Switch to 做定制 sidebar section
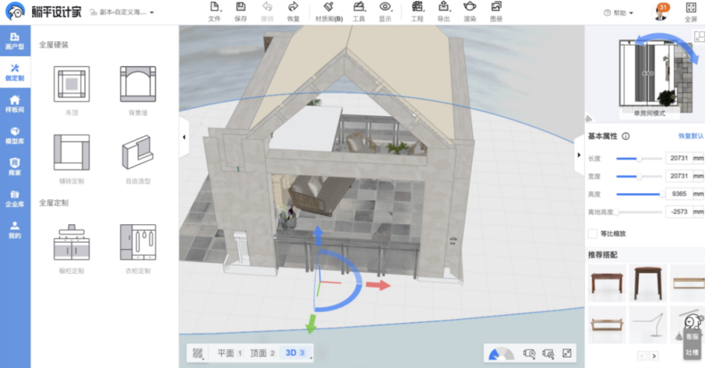This screenshot has height=368, width=705. pyautogui.click(x=15, y=72)
